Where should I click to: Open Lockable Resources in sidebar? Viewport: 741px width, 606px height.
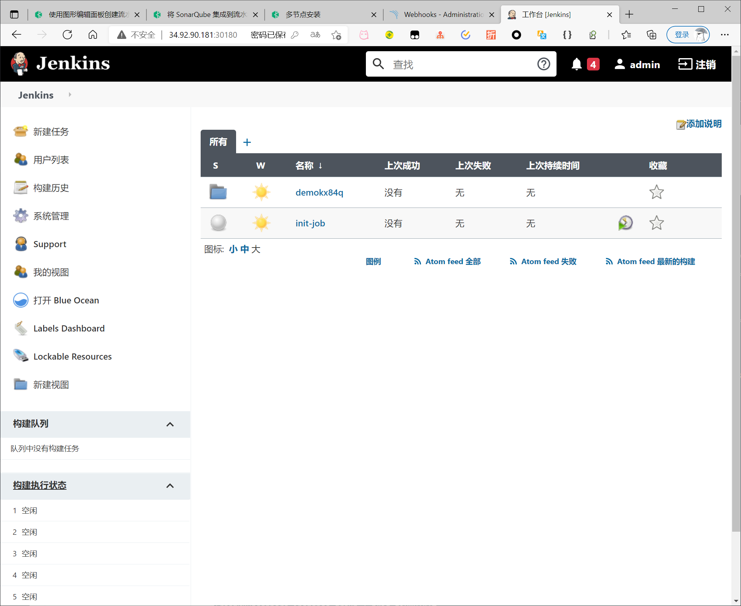(x=72, y=357)
